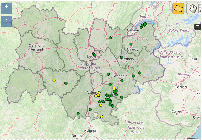Screen dimensions: 202x140
Task: Click the Torino city label
Action: (x=181, y=87)
